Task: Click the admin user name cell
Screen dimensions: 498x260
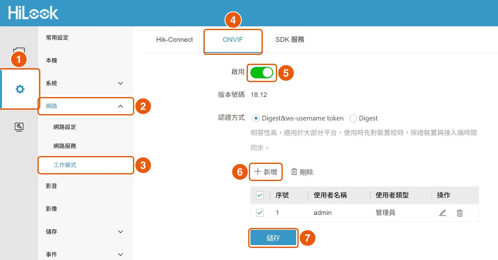Action: [322, 213]
